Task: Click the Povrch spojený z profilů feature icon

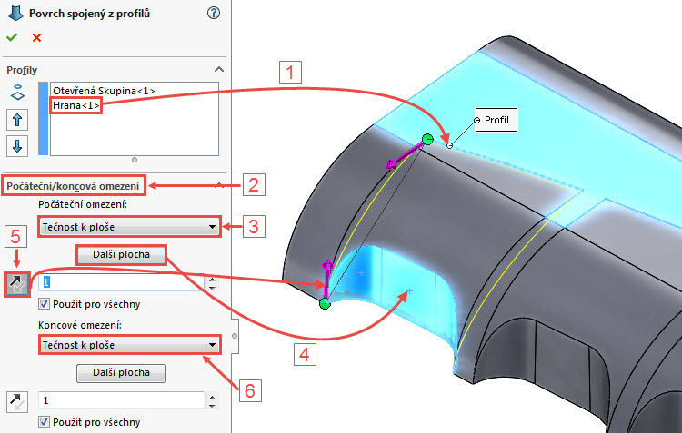Action: (x=15, y=13)
